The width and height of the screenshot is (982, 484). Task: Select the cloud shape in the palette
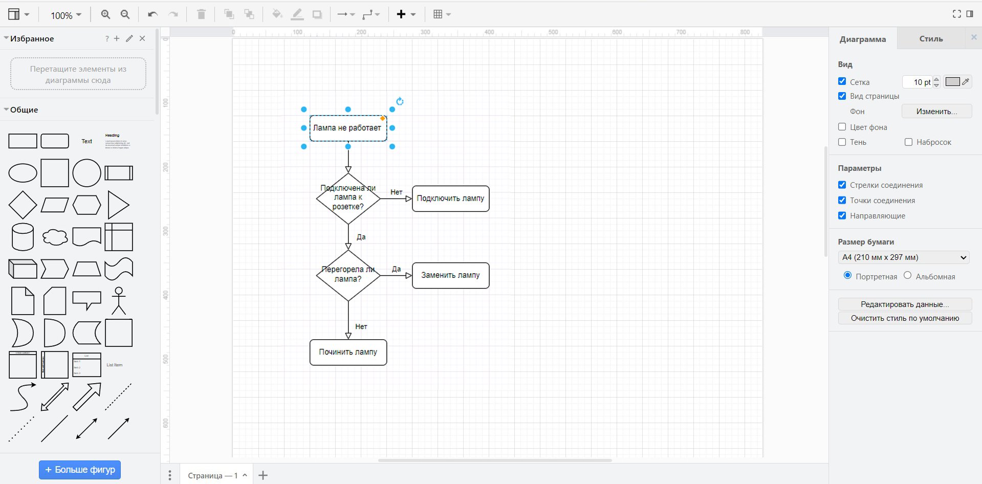click(55, 237)
